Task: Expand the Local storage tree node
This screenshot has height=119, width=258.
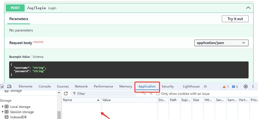Action: (3, 107)
